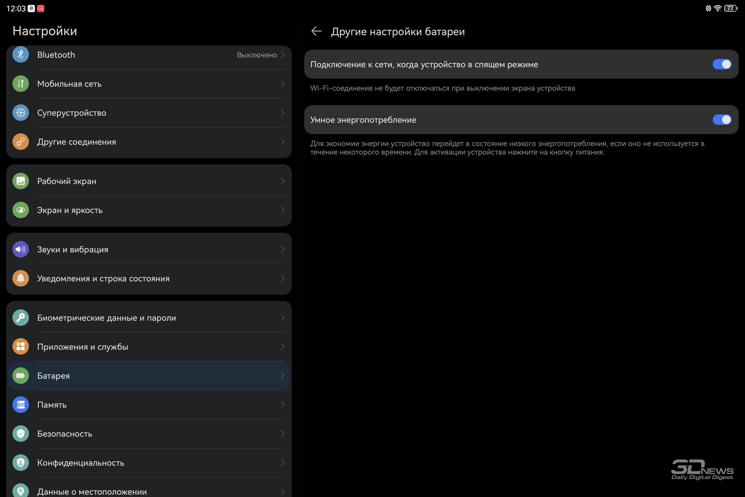Select Мобильная сеть menu entry
This screenshot has width=745, height=497.
point(149,84)
